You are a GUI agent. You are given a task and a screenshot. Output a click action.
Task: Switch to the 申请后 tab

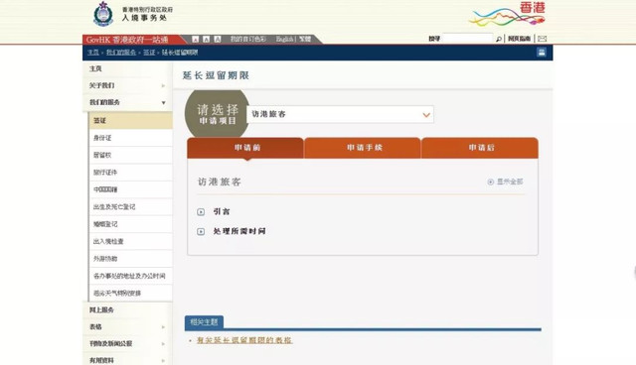[480, 148]
